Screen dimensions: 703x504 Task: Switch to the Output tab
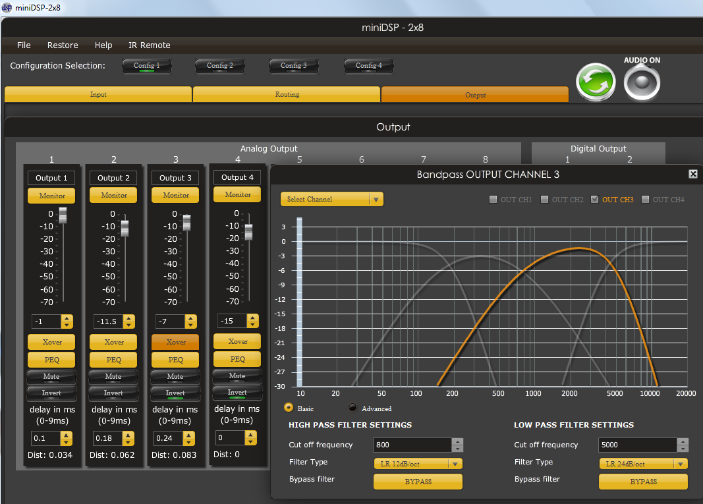tap(475, 95)
